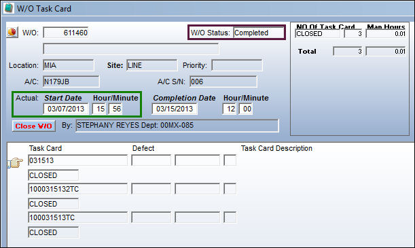415x248 pixels.
Task: Click the start hour field showing 15
Action: [x=99, y=109]
